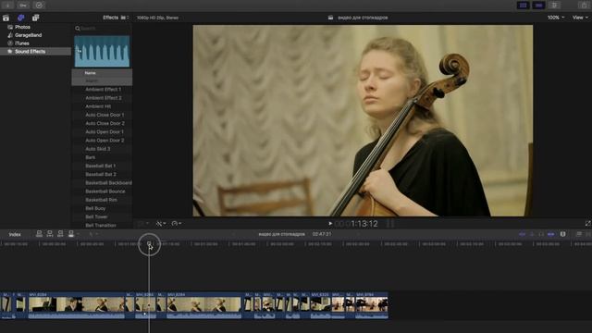Select Baseball Bat 2 sound
Screen dimensions: 592x333
coord(101,175)
